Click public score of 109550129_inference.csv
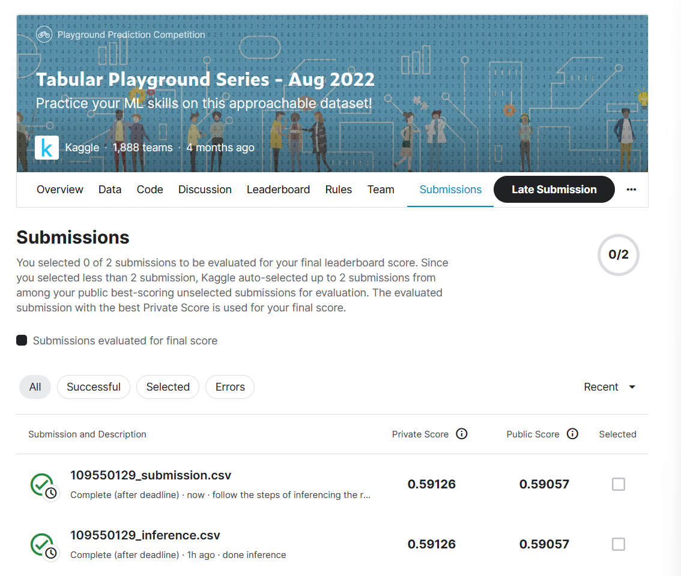The width and height of the screenshot is (681, 576). 544,544
